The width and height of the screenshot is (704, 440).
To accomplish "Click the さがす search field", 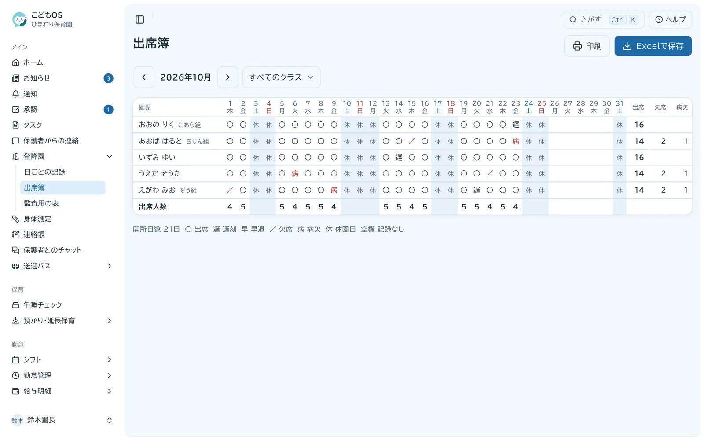I will point(603,20).
